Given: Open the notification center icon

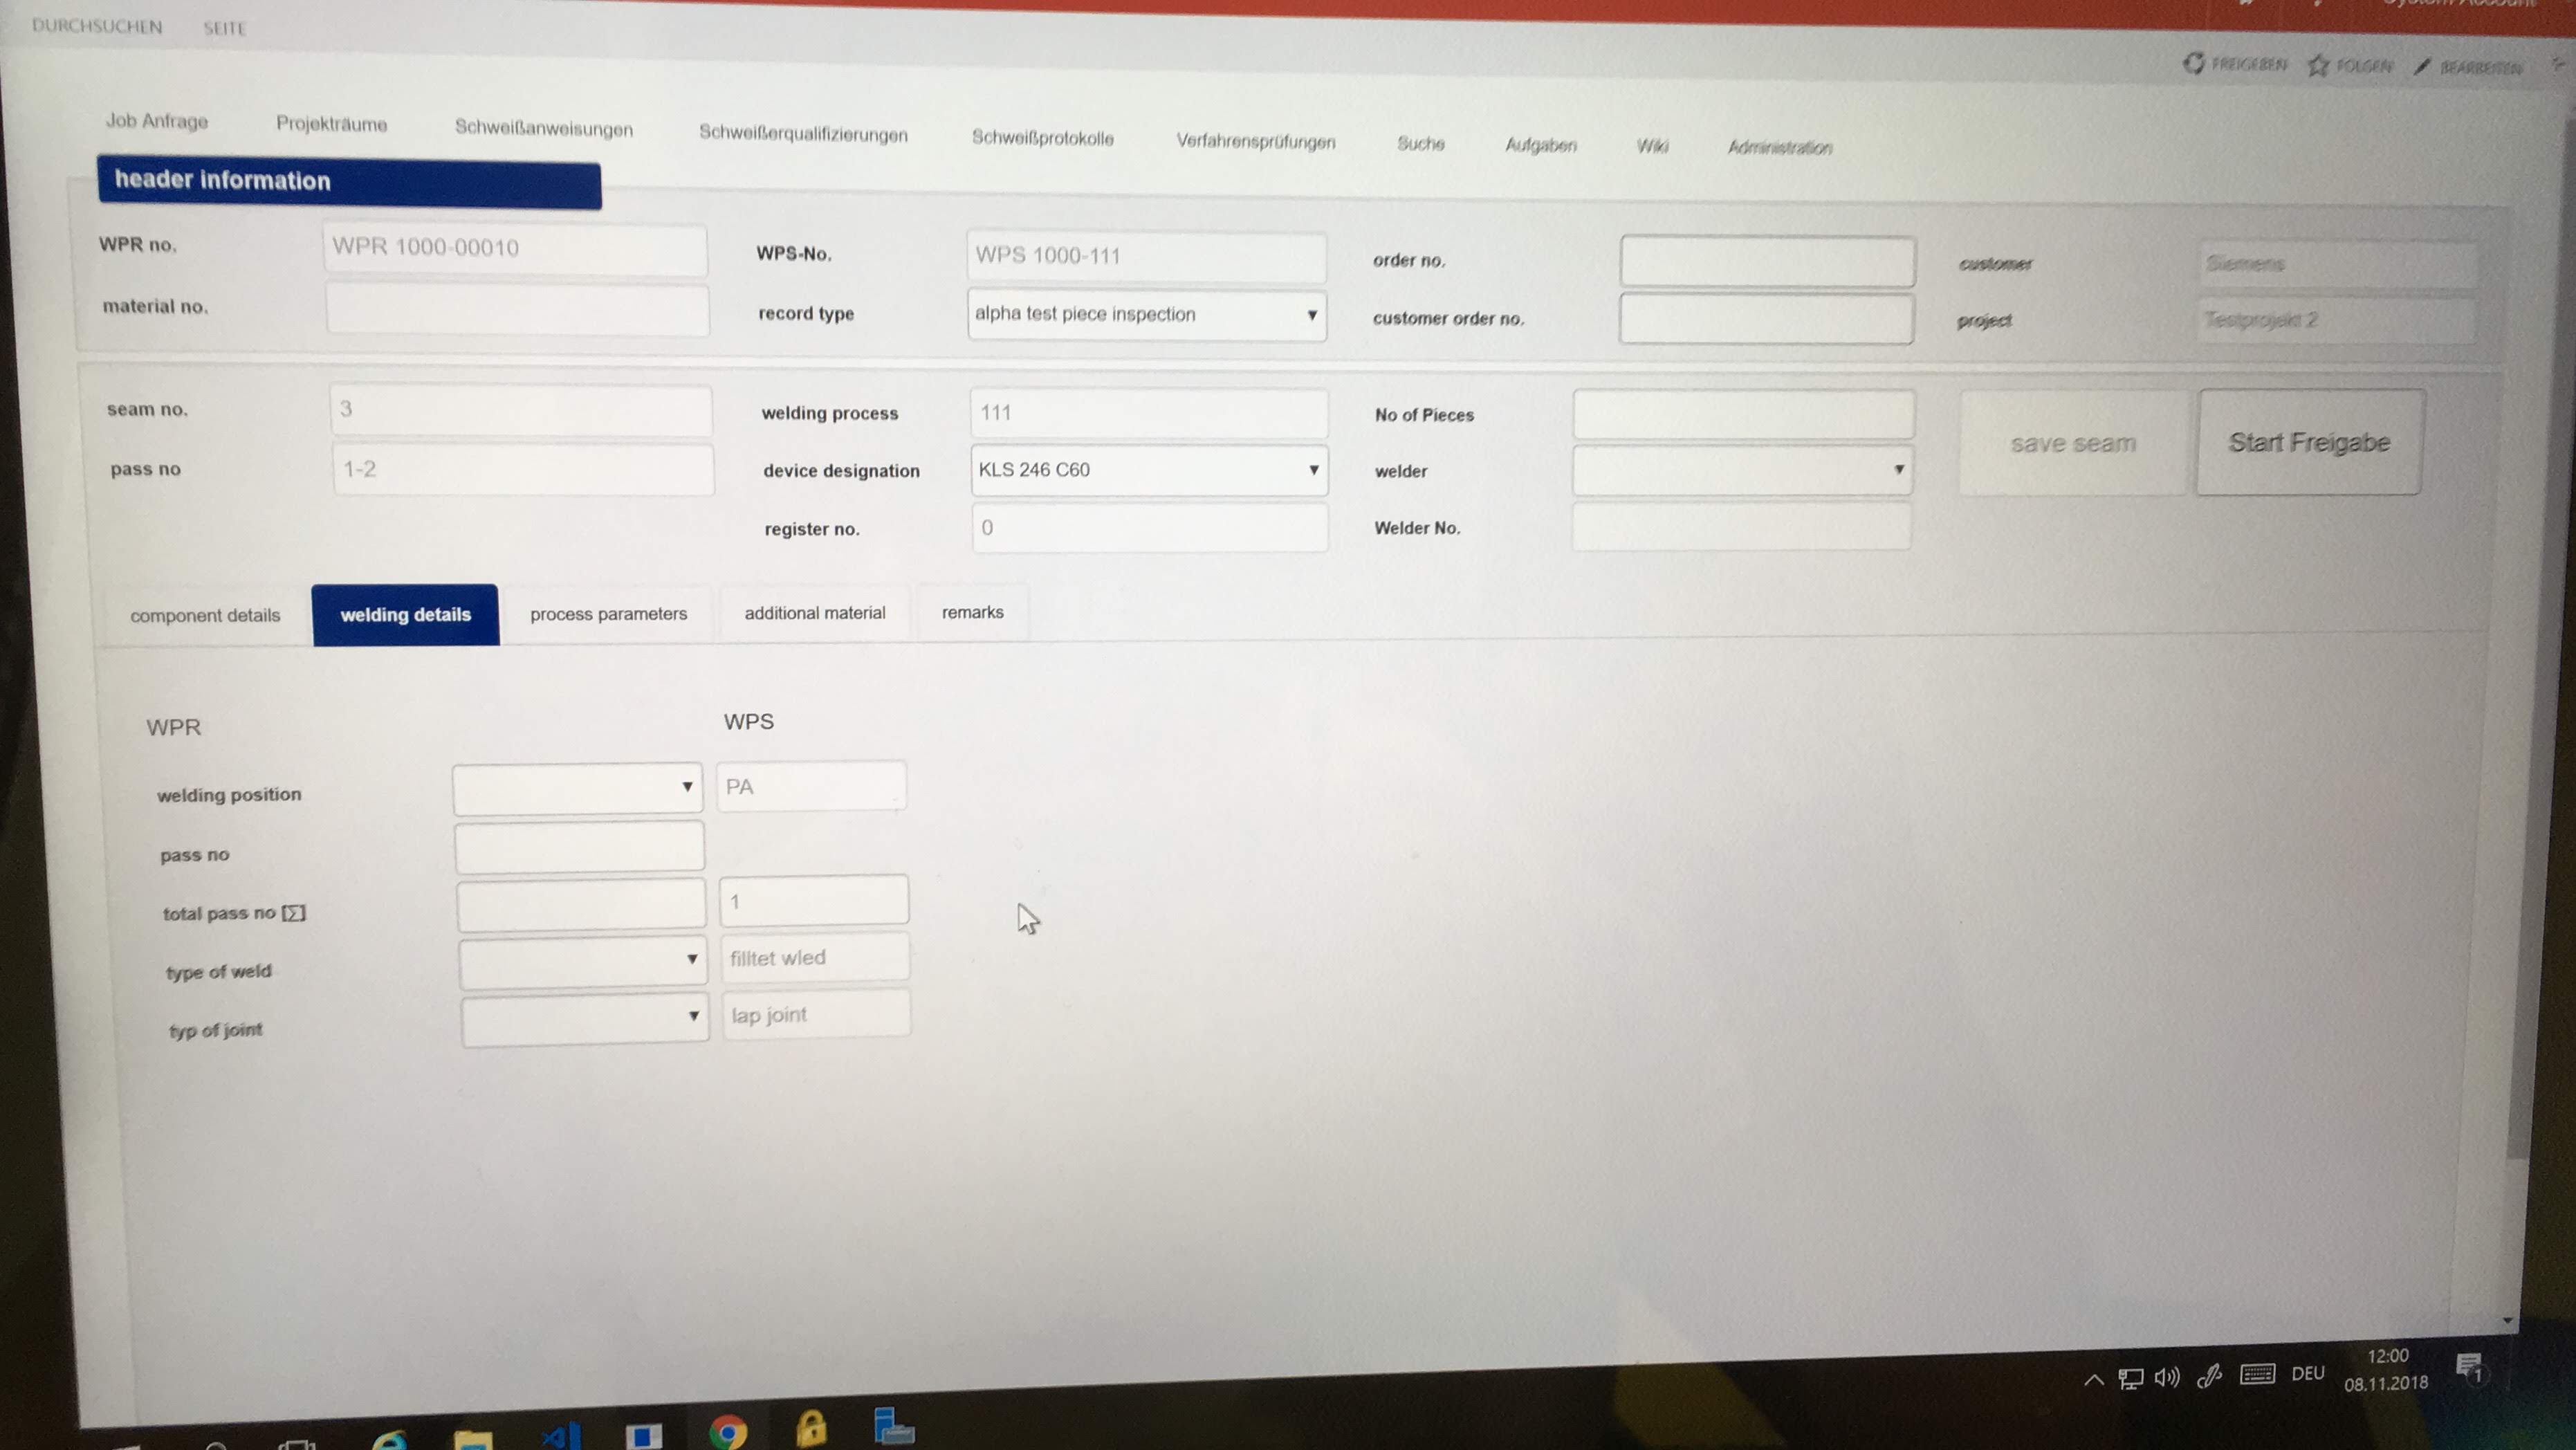Looking at the screenshot, I should tap(2468, 1367).
